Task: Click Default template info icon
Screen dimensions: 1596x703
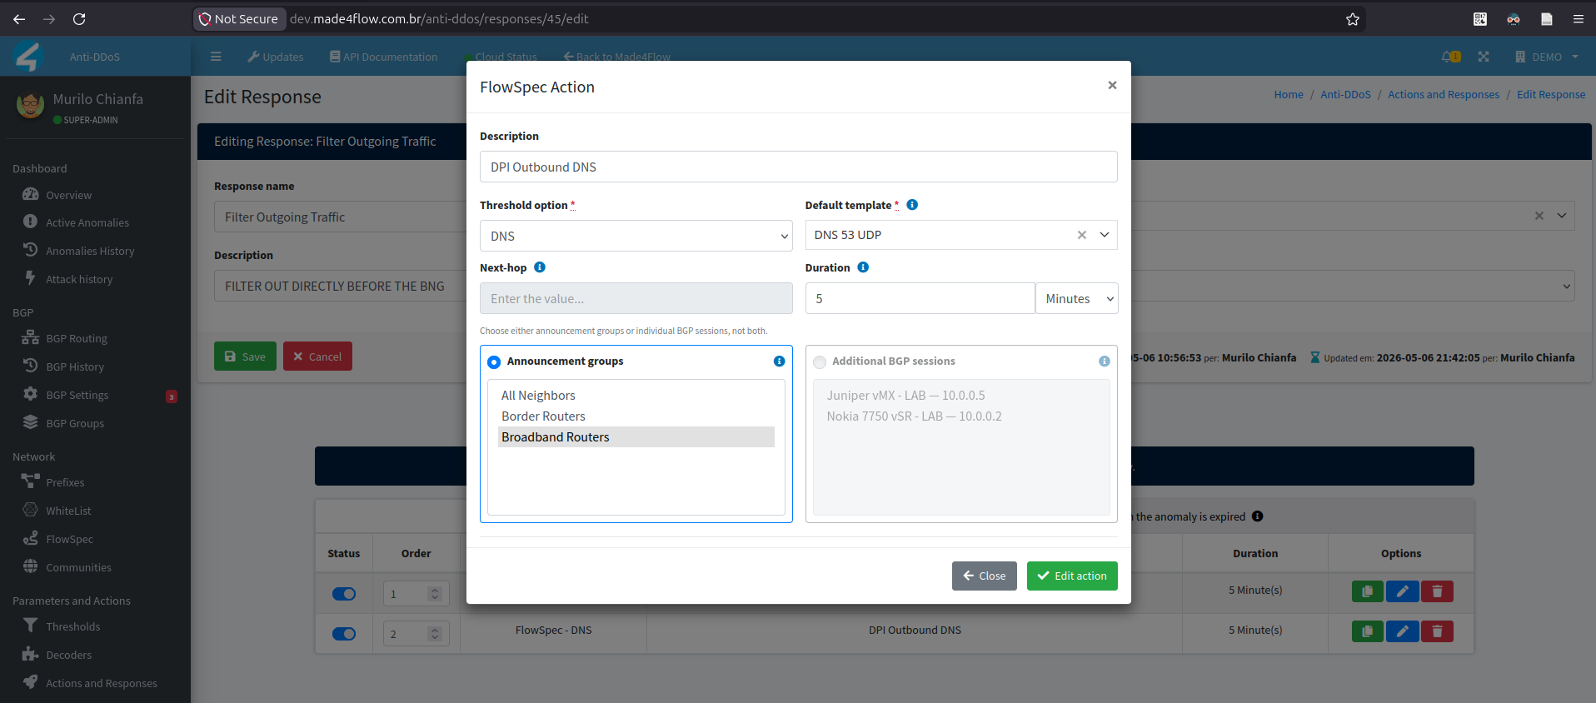Action: [912, 205]
